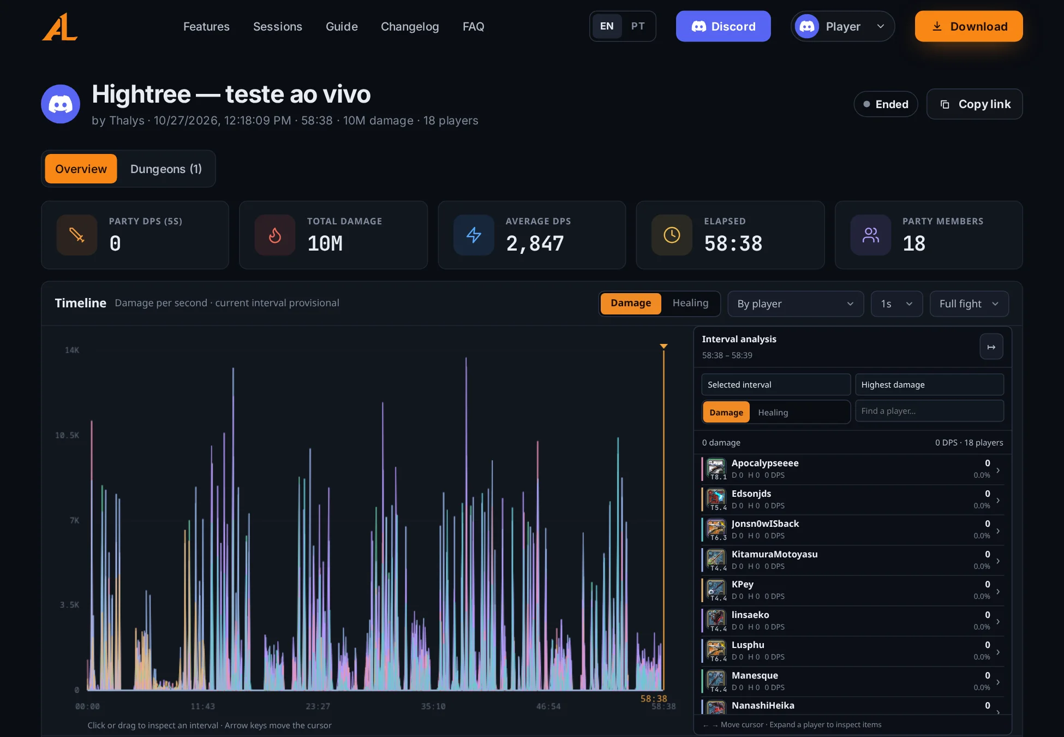This screenshot has height=737, width=1064.
Task: Open the 1s interval dropdown
Action: (x=896, y=304)
